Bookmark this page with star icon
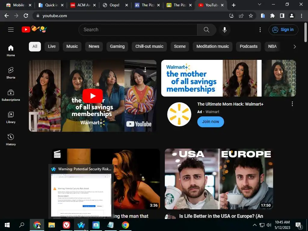Image resolution: width=308 pixels, height=231 pixels. point(251,16)
